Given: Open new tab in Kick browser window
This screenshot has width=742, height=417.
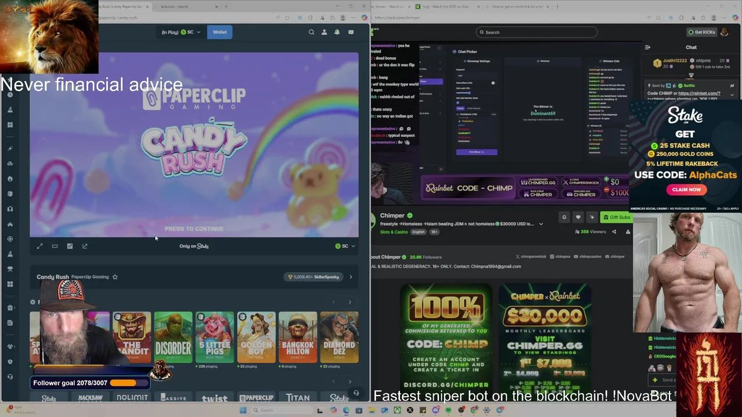Looking at the screenshot, I should (x=557, y=6).
